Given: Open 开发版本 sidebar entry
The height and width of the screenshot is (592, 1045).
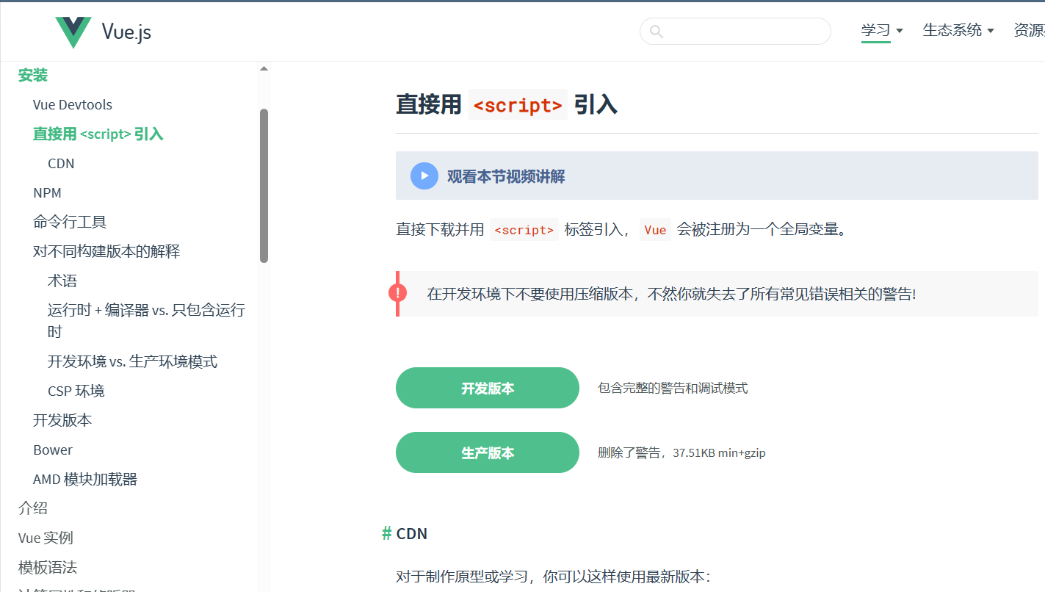Looking at the screenshot, I should tap(62, 420).
